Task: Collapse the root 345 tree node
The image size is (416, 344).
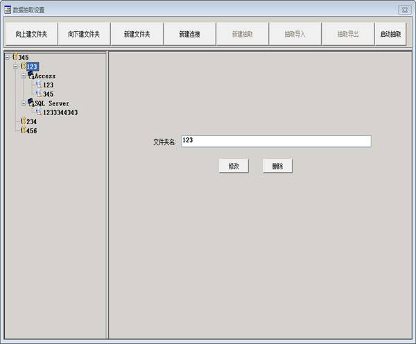Action: 7,58
